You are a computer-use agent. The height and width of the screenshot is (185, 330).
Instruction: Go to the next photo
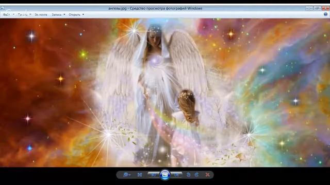click(x=176, y=175)
